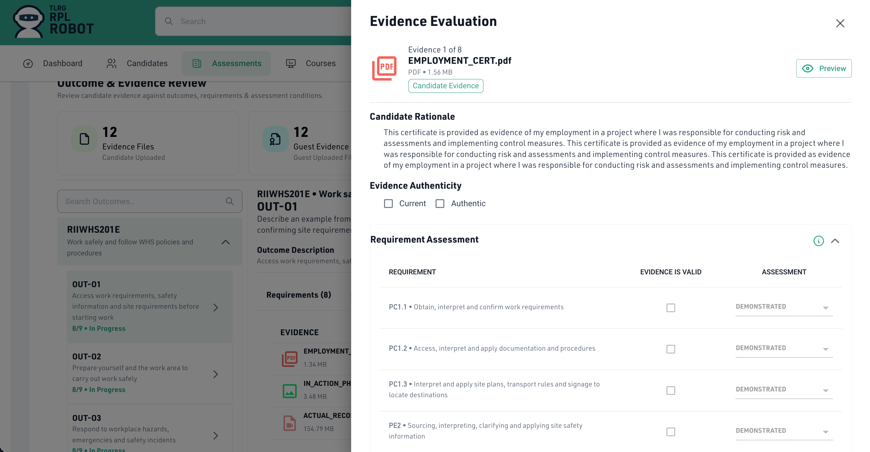Click the Dashboard gauge icon
Screen dimensions: 870x452
click(28, 63)
